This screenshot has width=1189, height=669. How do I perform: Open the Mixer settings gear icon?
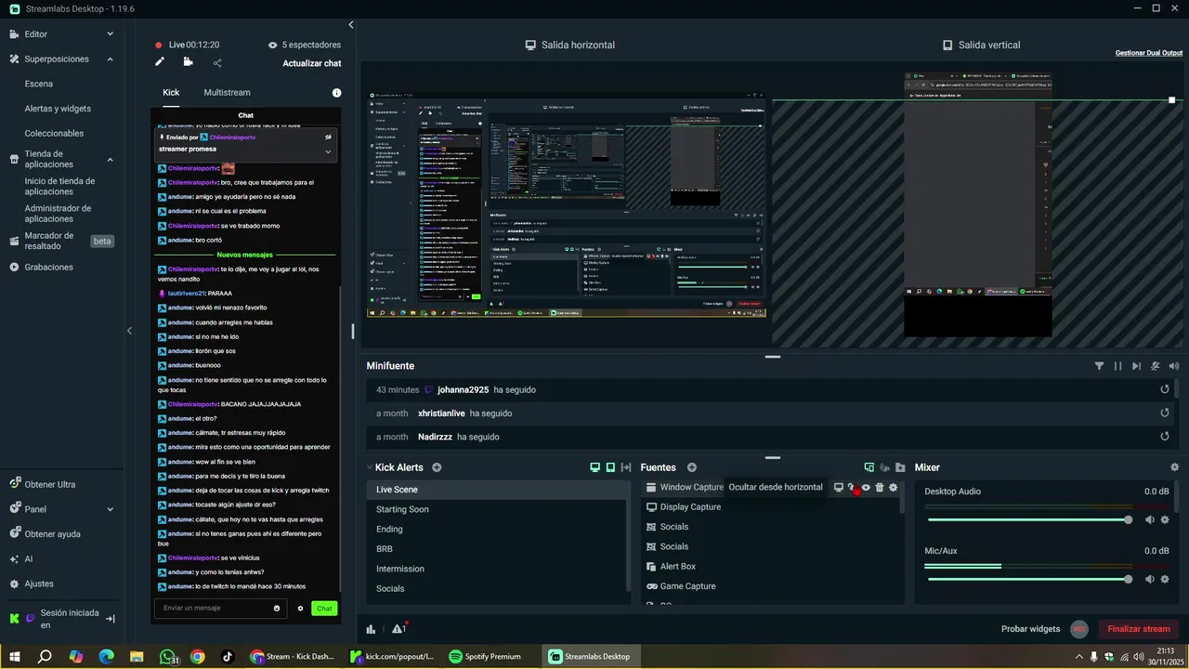[x=1174, y=467]
